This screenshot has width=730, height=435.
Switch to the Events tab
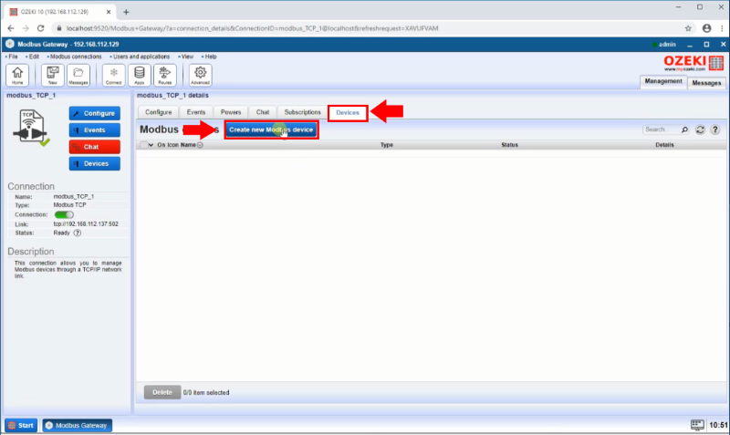click(x=196, y=112)
